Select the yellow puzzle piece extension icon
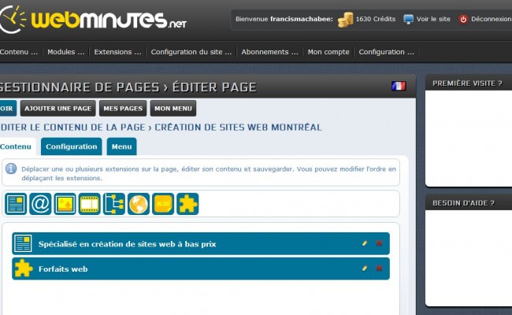512x315 pixels. (187, 204)
